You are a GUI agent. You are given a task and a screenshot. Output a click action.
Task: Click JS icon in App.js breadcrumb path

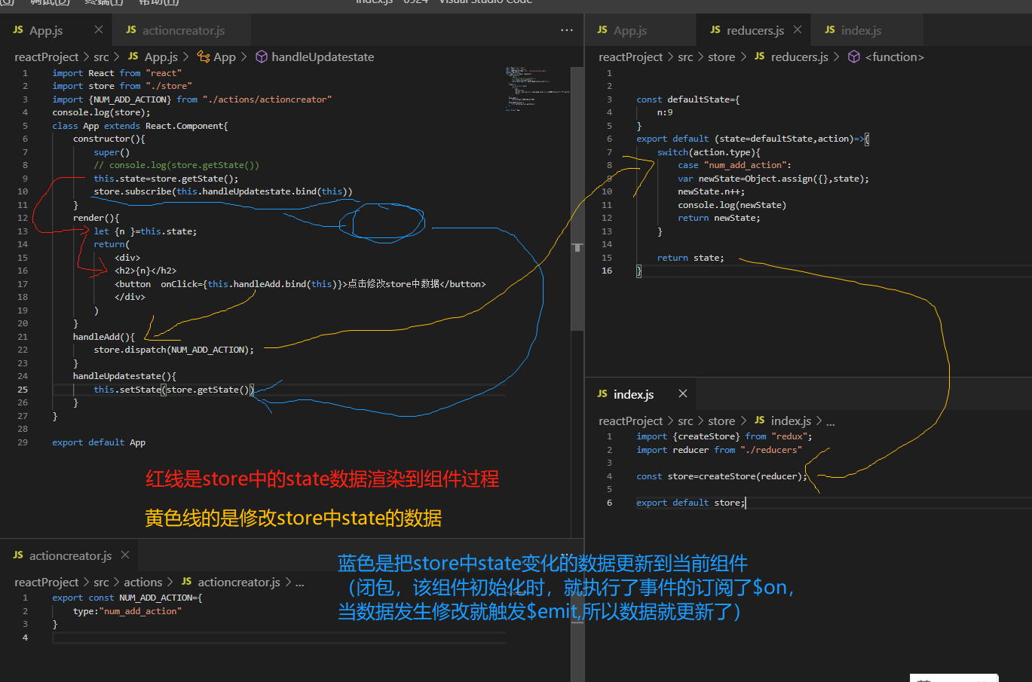(x=133, y=57)
